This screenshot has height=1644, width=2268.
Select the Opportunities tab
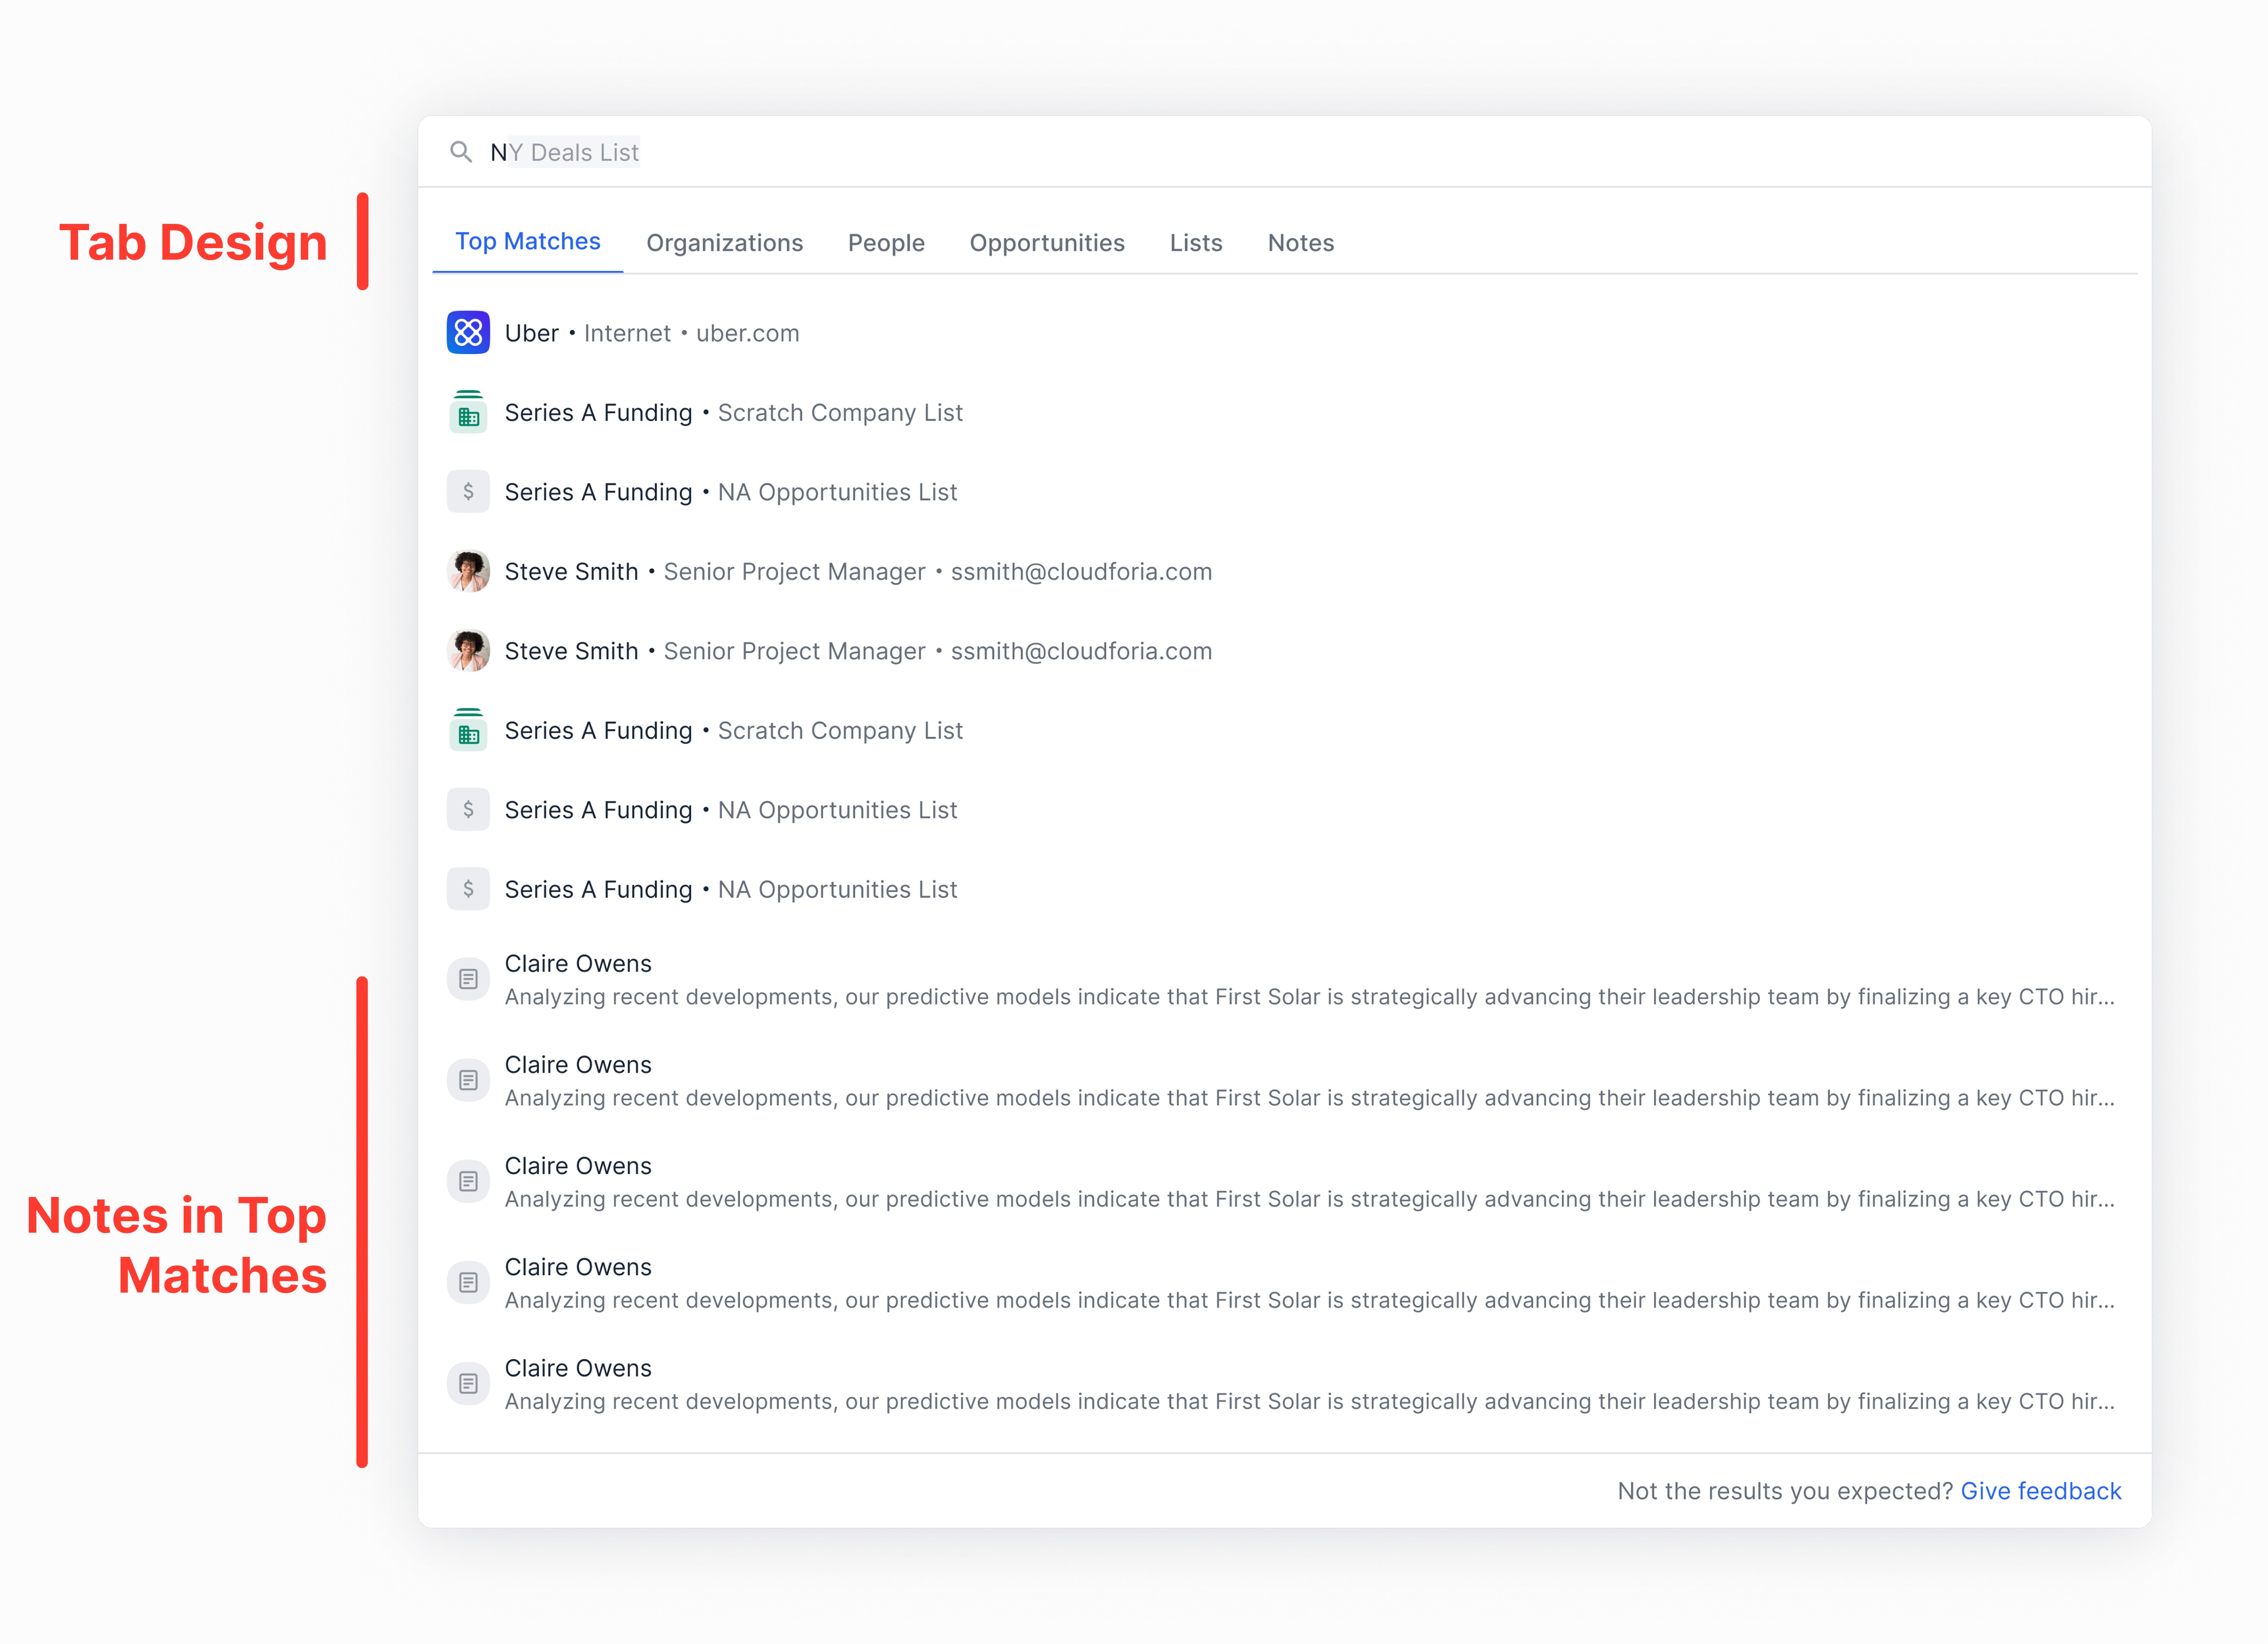click(x=1047, y=243)
